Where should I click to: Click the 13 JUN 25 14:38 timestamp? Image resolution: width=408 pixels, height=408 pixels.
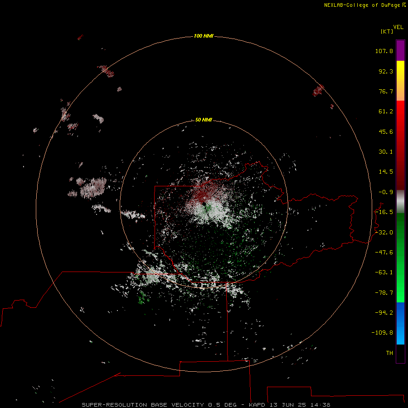[x=300, y=405]
